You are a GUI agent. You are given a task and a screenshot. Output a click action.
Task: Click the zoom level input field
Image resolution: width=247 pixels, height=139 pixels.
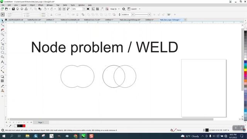(77, 9)
